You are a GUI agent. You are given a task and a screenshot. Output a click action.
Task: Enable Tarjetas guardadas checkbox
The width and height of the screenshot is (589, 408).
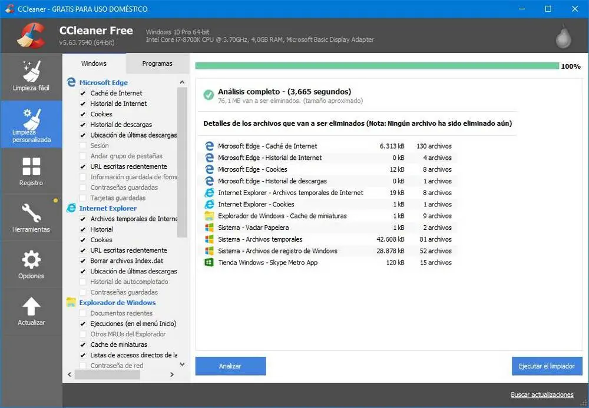(82, 198)
